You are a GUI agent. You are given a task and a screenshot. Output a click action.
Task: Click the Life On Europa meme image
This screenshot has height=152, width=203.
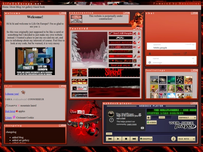pyautogui.click(x=35, y=61)
